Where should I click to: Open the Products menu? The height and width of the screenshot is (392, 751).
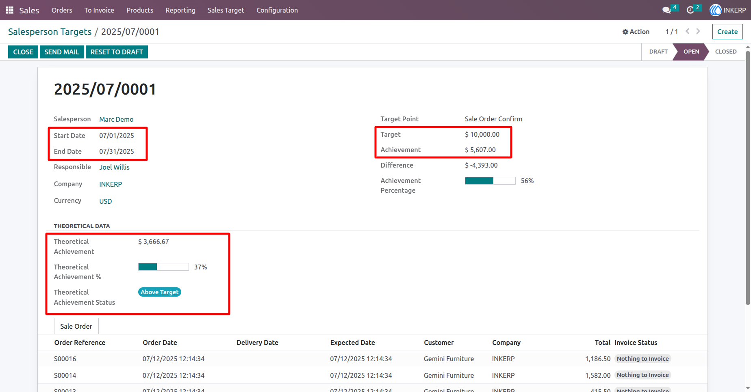coord(140,10)
